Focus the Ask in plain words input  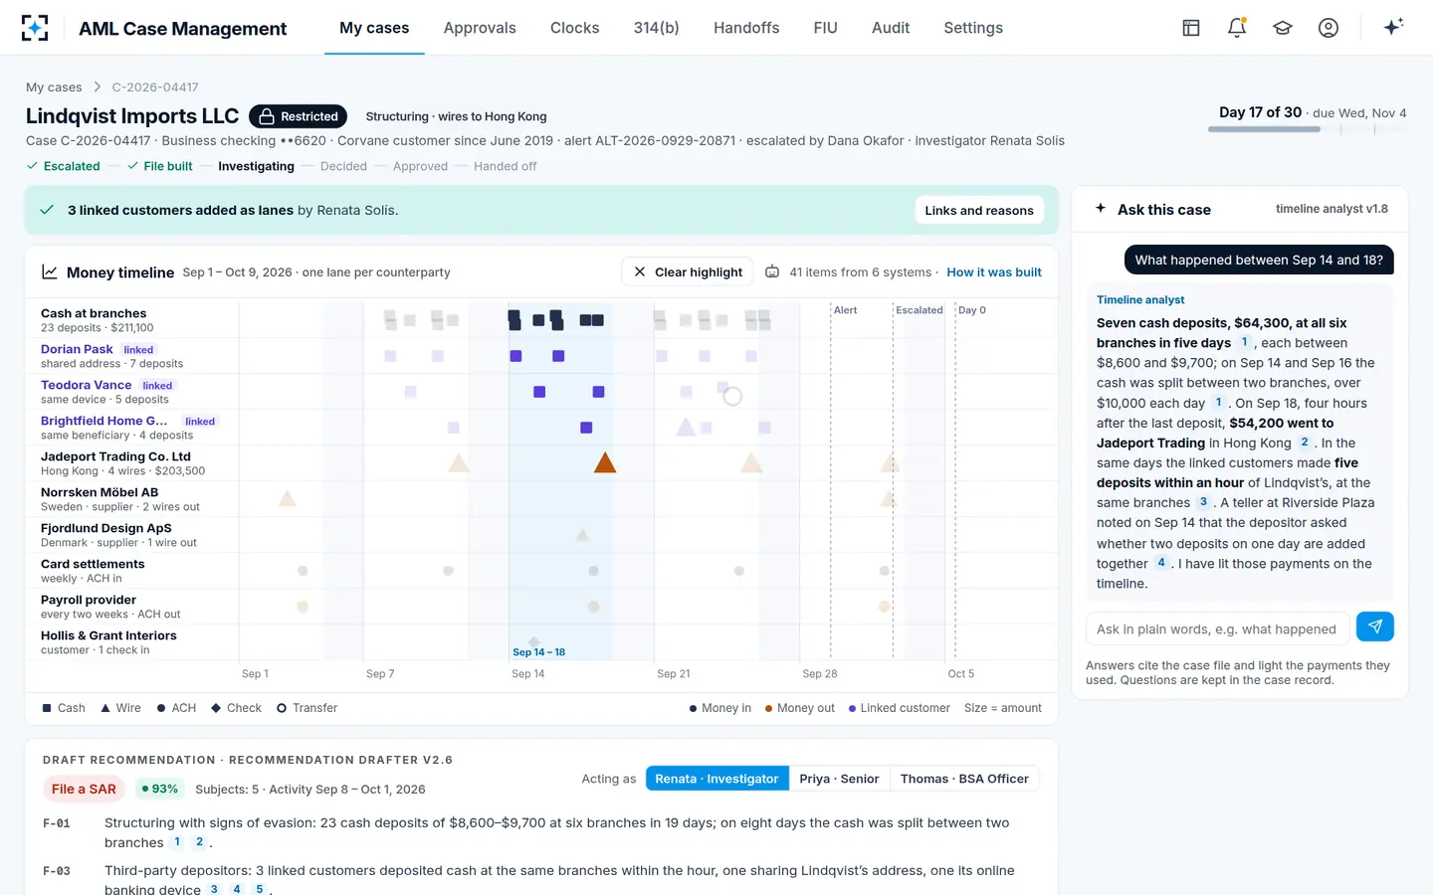(1217, 628)
